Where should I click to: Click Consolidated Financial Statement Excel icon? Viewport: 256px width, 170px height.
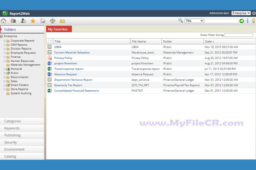click(x=49, y=91)
